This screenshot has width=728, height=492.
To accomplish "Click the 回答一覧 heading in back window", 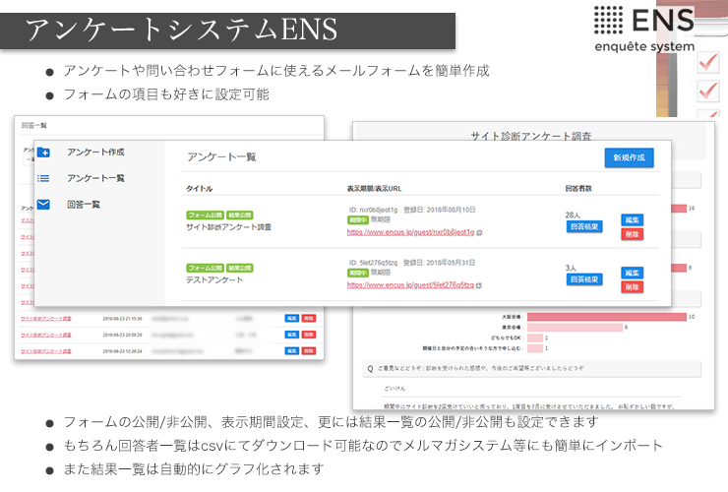I will 33,125.
